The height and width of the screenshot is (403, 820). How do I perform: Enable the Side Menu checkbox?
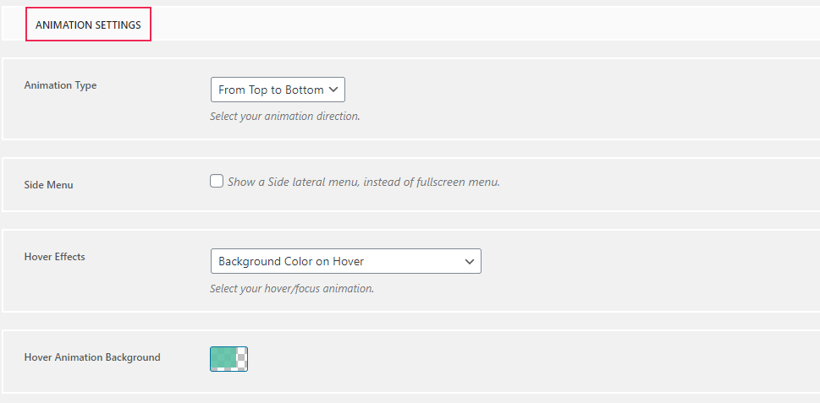(217, 181)
